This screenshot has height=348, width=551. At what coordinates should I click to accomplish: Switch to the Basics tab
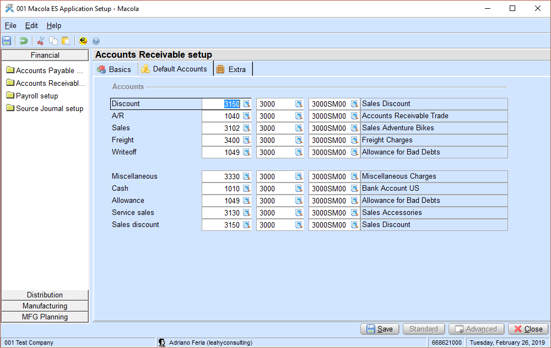click(x=115, y=69)
